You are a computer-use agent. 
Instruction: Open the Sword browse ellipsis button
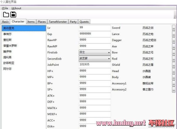tap(174, 28)
